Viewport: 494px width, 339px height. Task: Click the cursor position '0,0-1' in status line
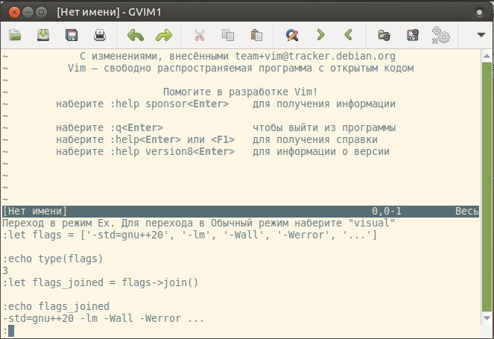(387, 211)
